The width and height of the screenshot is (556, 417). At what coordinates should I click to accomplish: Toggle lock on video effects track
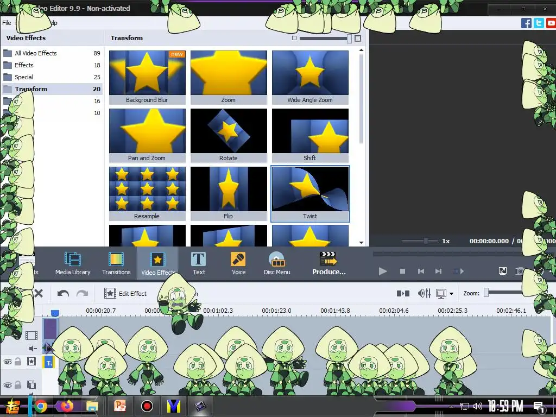point(18,362)
